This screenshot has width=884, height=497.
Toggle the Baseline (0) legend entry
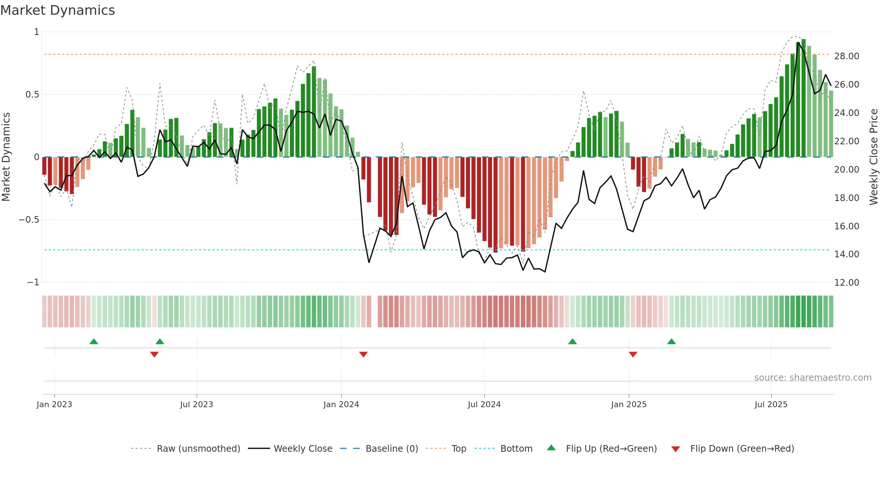[x=379, y=448]
